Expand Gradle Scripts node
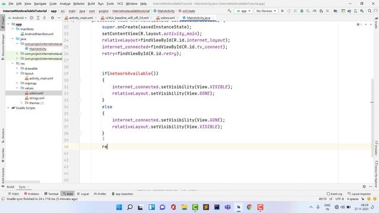 [x=8, y=108]
